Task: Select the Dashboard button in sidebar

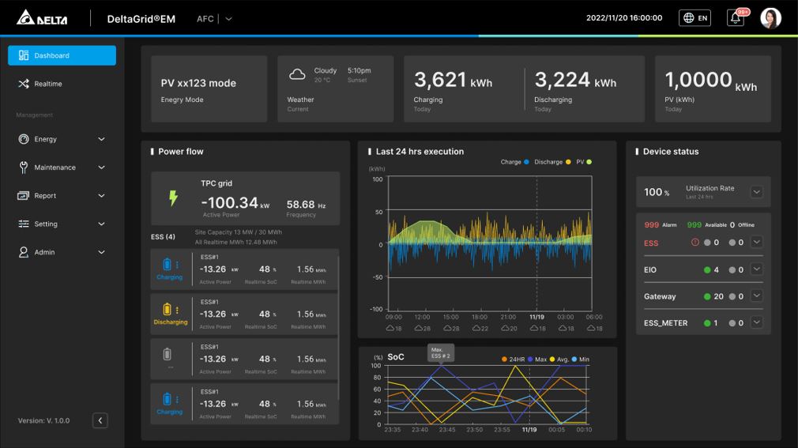Action: point(62,55)
